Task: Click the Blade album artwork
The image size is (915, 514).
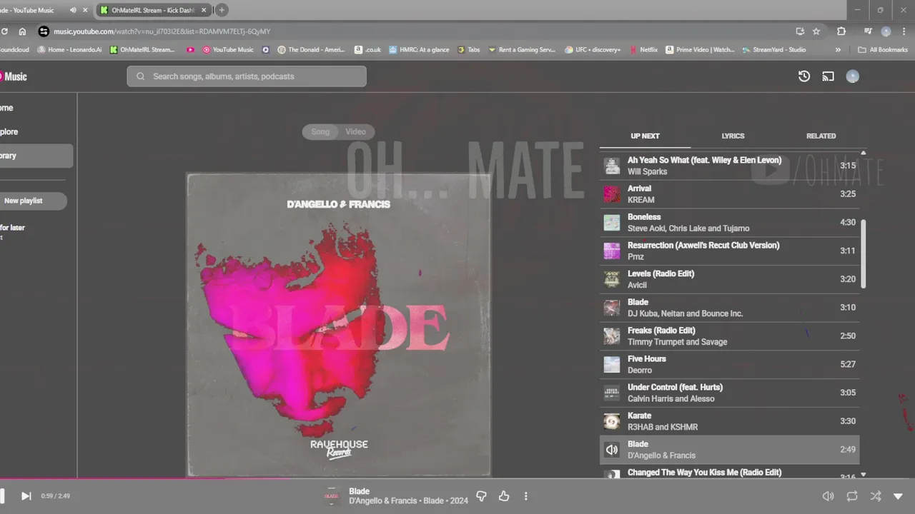Action: [339, 325]
